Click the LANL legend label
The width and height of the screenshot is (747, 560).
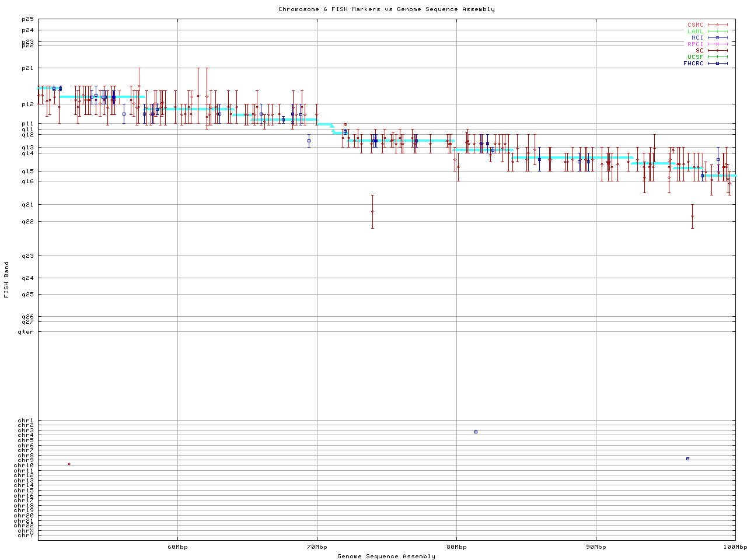(695, 32)
